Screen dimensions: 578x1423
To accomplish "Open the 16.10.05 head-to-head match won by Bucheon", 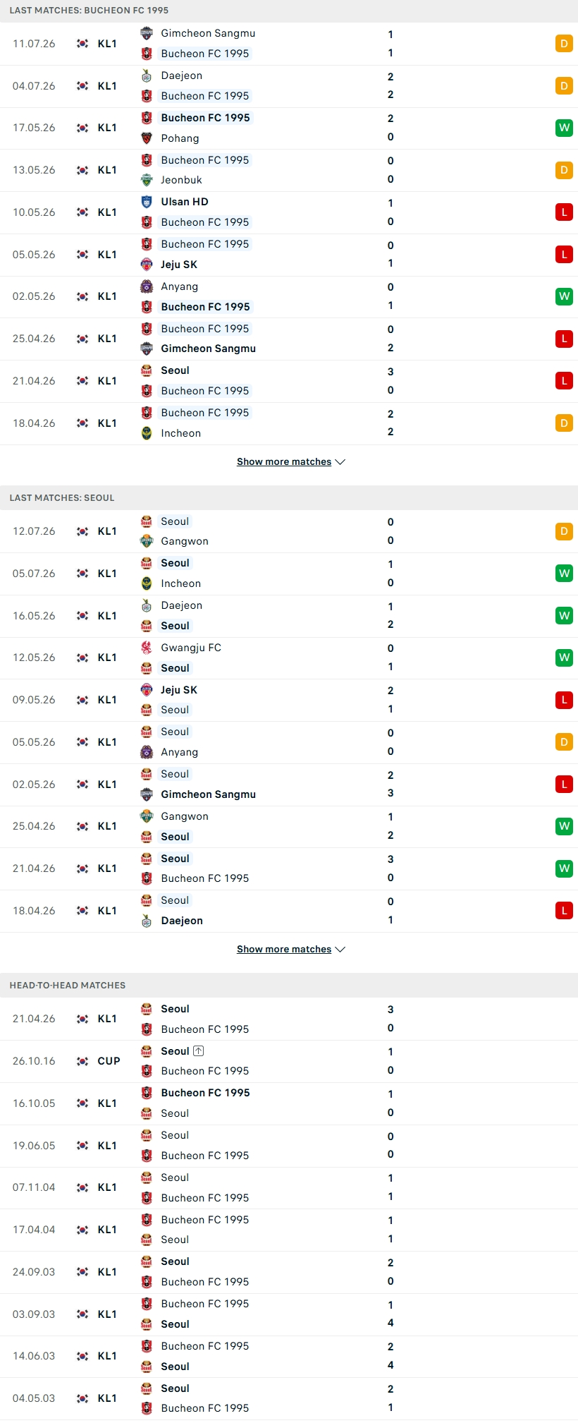I will click(289, 1103).
